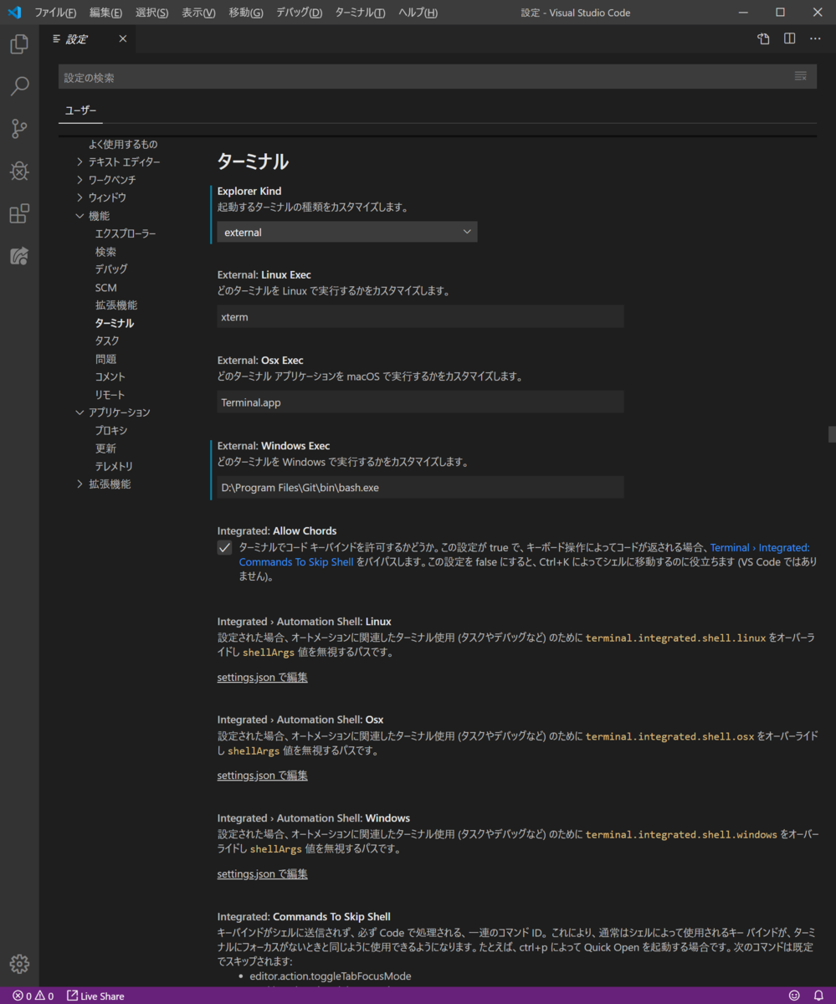
Task: Select エクスプローラー in settings tree
Action: click(x=126, y=233)
